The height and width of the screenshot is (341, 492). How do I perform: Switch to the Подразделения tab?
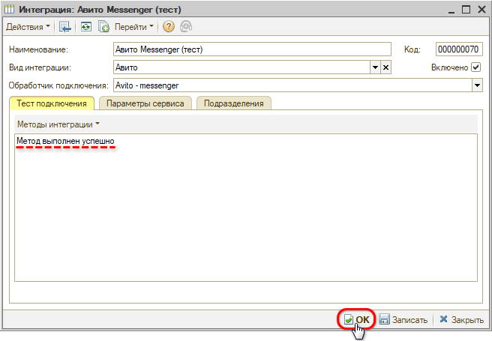point(233,103)
